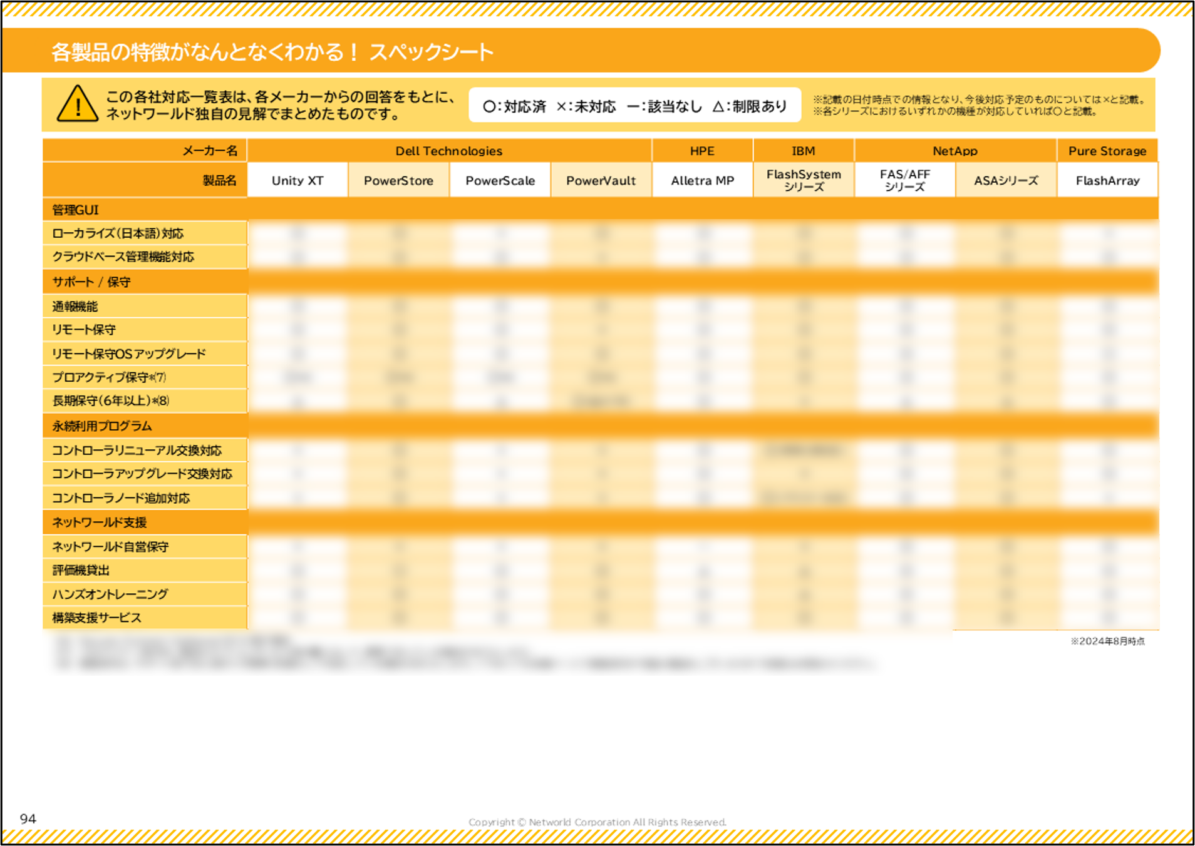Click the ネットワールド支援 section row
The image size is (1195, 846).
(x=600, y=522)
